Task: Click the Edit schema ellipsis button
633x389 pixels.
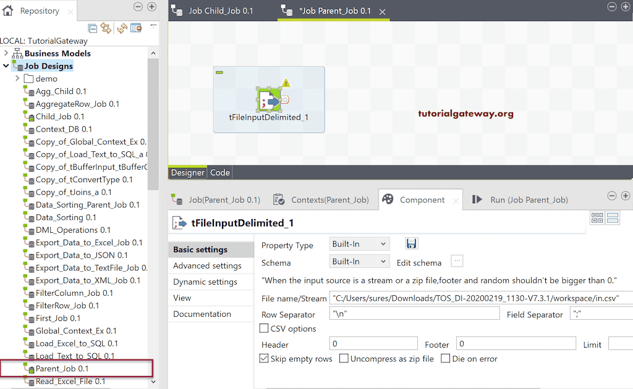Action: [456, 262]
